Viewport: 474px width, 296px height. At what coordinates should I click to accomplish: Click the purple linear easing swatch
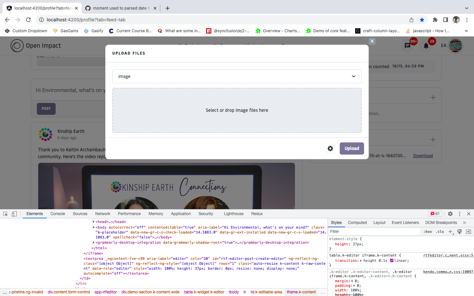392,260
